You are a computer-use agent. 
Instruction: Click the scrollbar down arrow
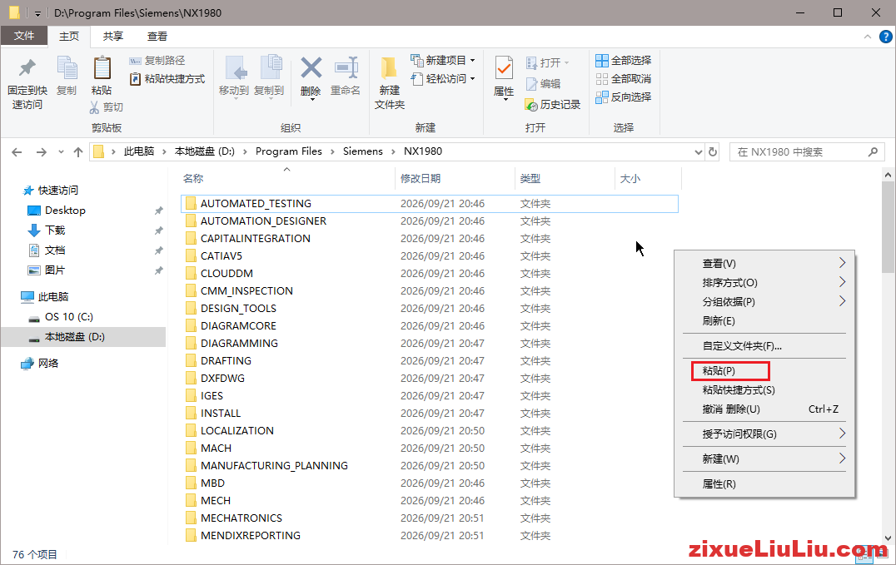click(x=888, y=538)
